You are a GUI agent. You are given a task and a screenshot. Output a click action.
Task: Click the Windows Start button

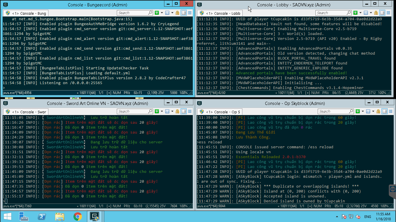[x=7, y=216]
